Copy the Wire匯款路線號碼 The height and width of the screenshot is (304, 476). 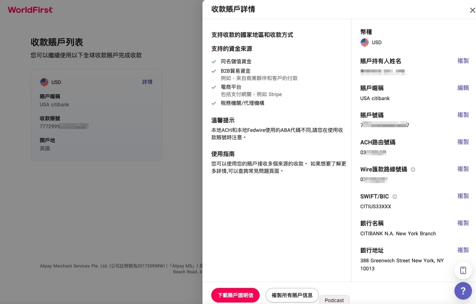coord(463,169)
